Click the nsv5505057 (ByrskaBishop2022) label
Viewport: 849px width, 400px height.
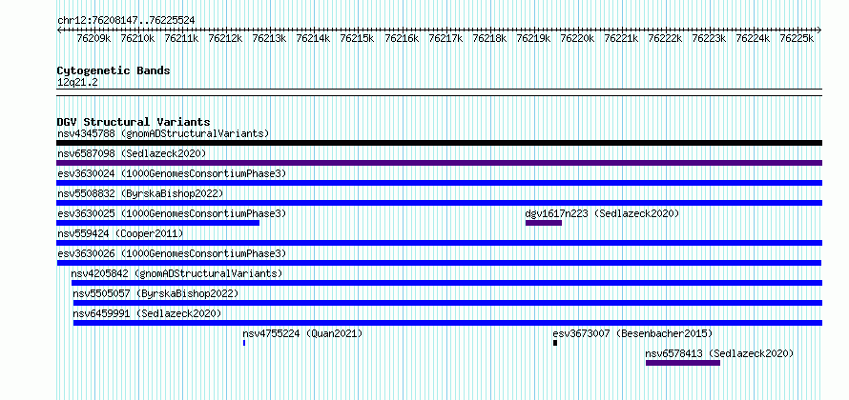click(x=155, y=293)
